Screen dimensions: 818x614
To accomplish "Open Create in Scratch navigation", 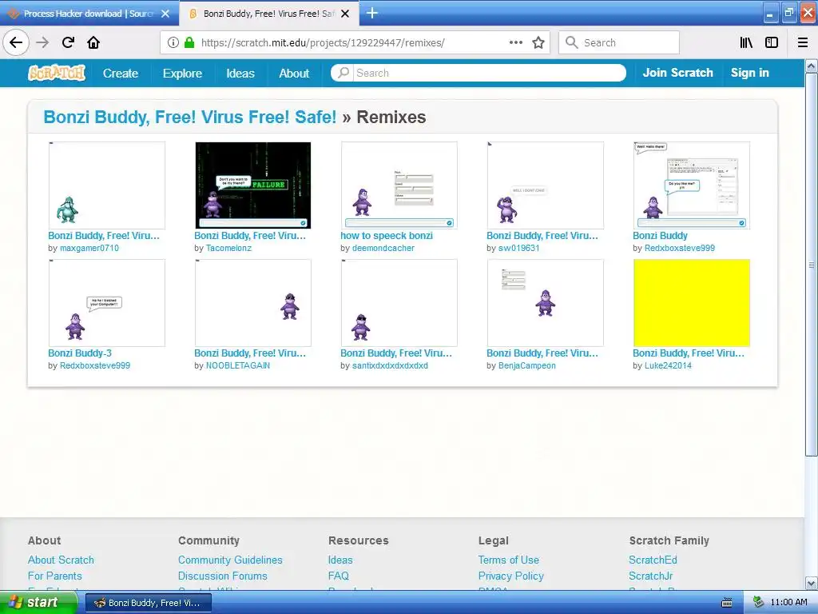I will (x=121, y=73).
